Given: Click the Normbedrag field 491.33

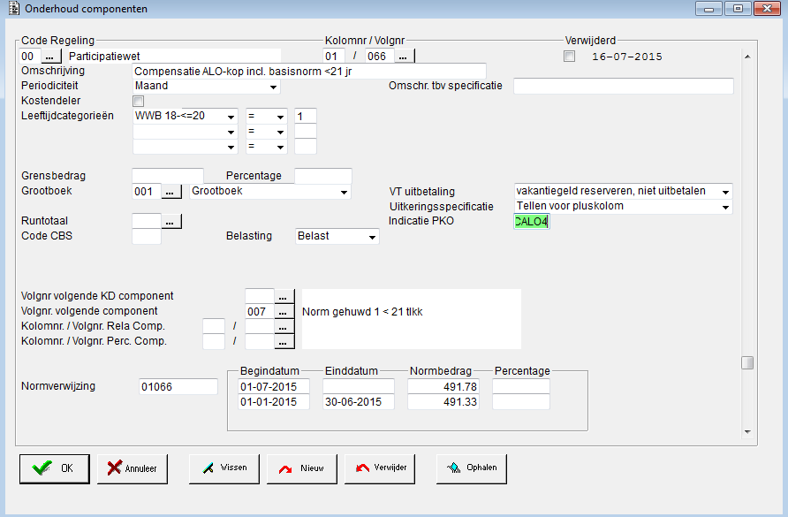Looking at the screenshot, I should (x=443, y=402).
